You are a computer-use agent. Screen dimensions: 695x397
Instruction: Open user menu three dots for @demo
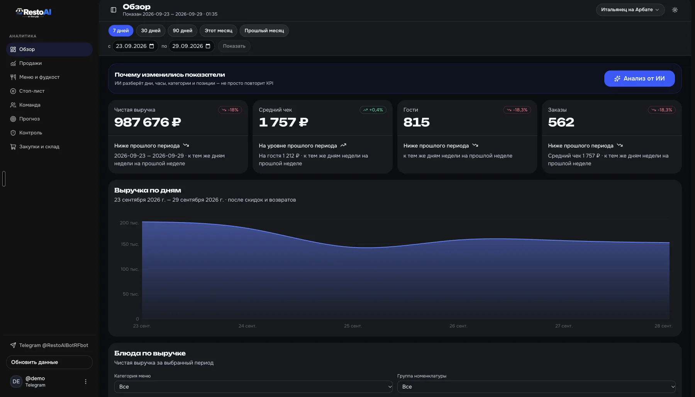pyautogui.click(x=86, y=382)
